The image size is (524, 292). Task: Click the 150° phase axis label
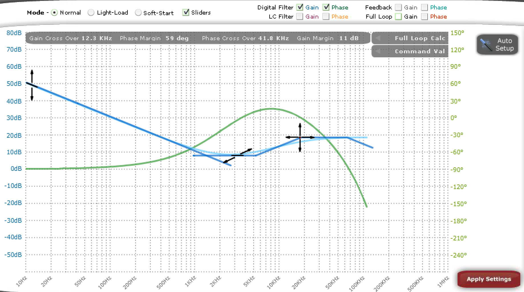tap(457, 33)
